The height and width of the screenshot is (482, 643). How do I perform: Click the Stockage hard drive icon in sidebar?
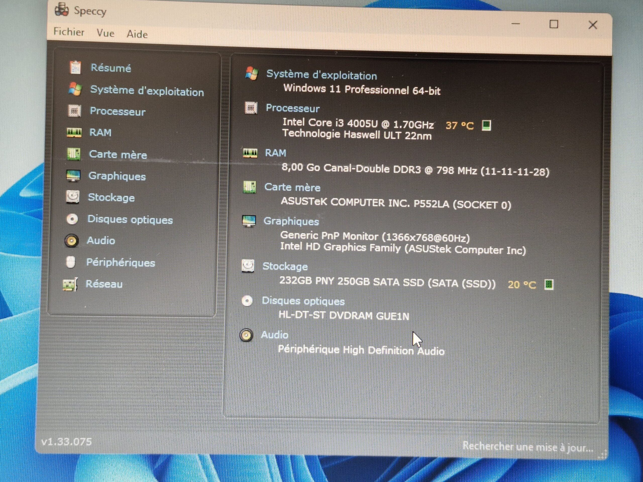click(72, 197)
